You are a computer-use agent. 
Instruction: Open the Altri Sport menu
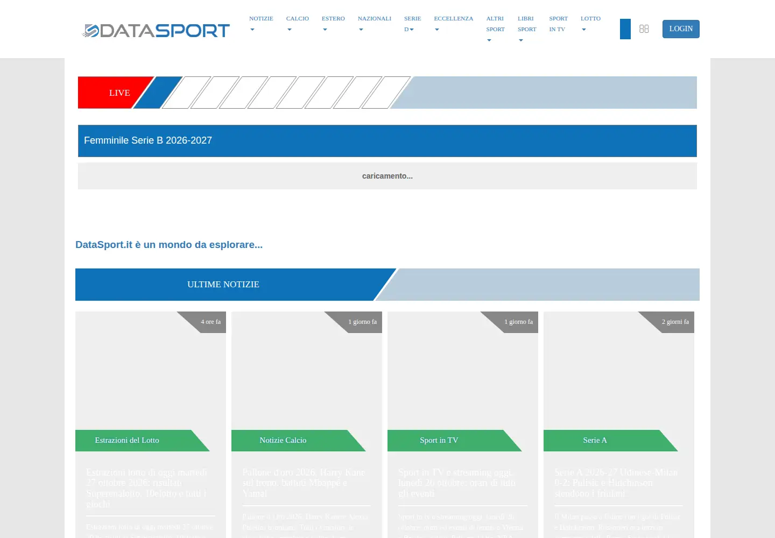[496, 29]
